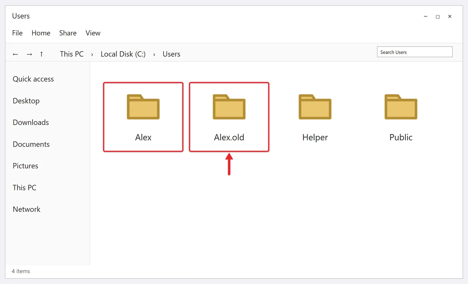Expand the chevron after This PC breadcrumb
468x284 pixels.
tap(92, 54)
